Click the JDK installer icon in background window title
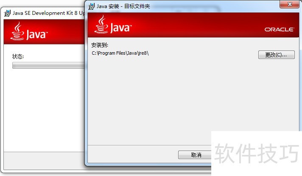 7,13
